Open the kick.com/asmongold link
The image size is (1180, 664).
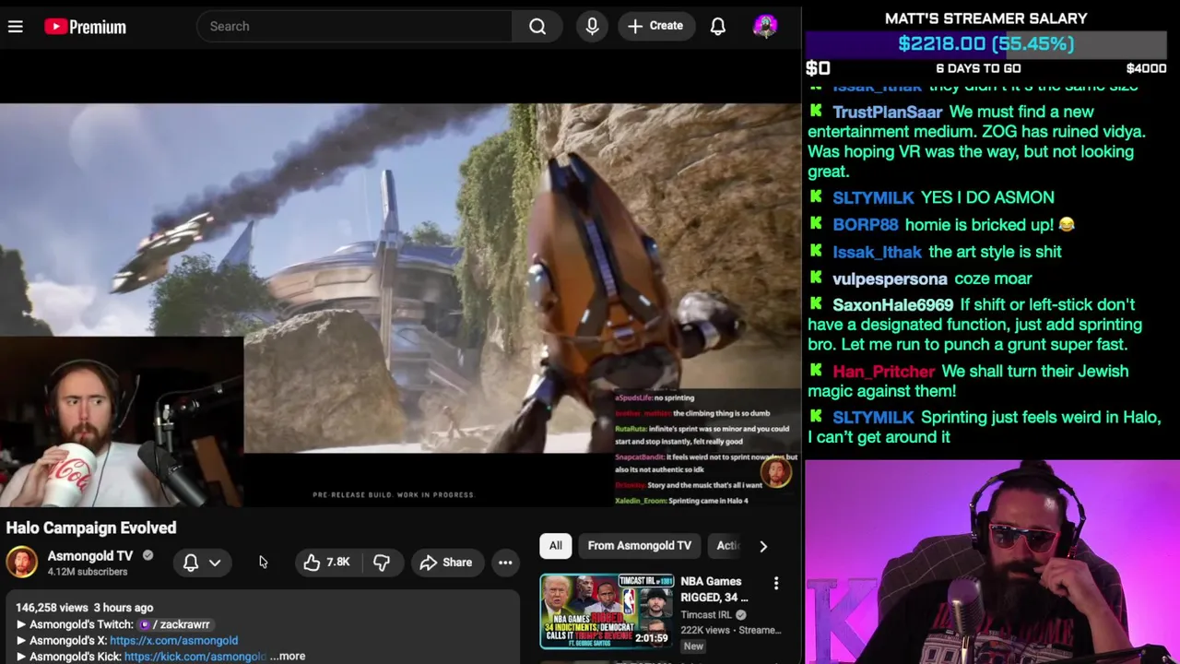(195, 656)
